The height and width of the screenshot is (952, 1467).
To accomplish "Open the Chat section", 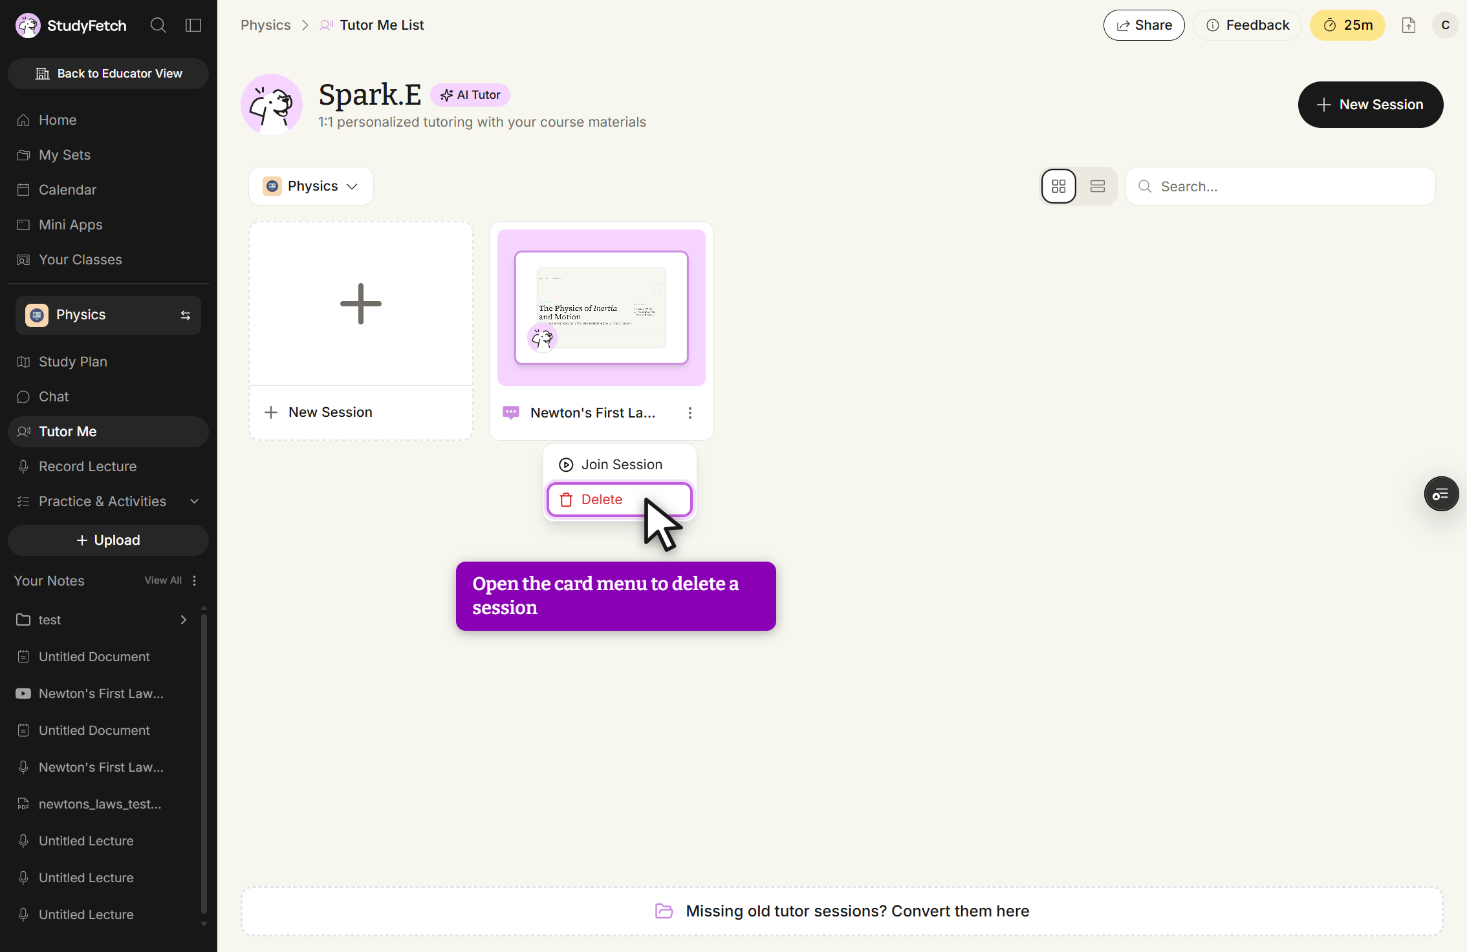I will pyautogui.click(x=108, y=397).
